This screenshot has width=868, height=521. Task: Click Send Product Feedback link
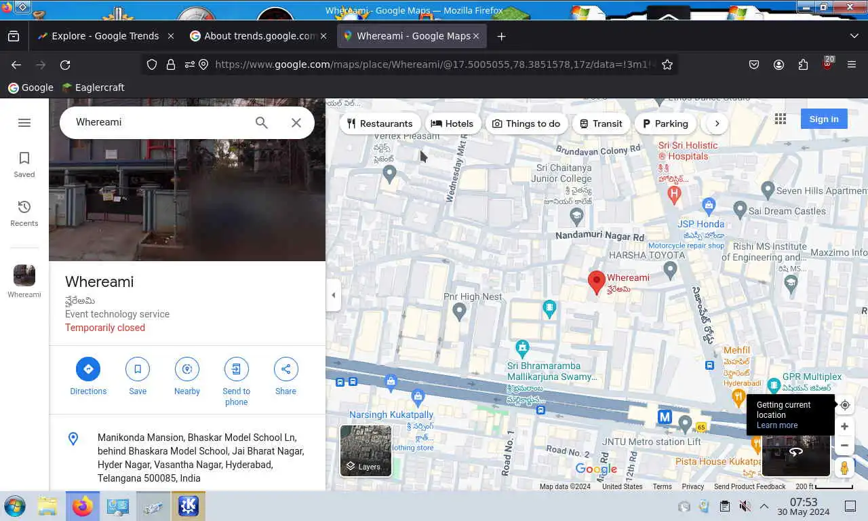pos(749,486)
